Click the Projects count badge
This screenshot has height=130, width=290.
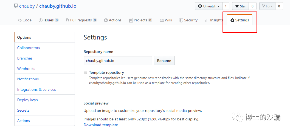coord(150,20)
